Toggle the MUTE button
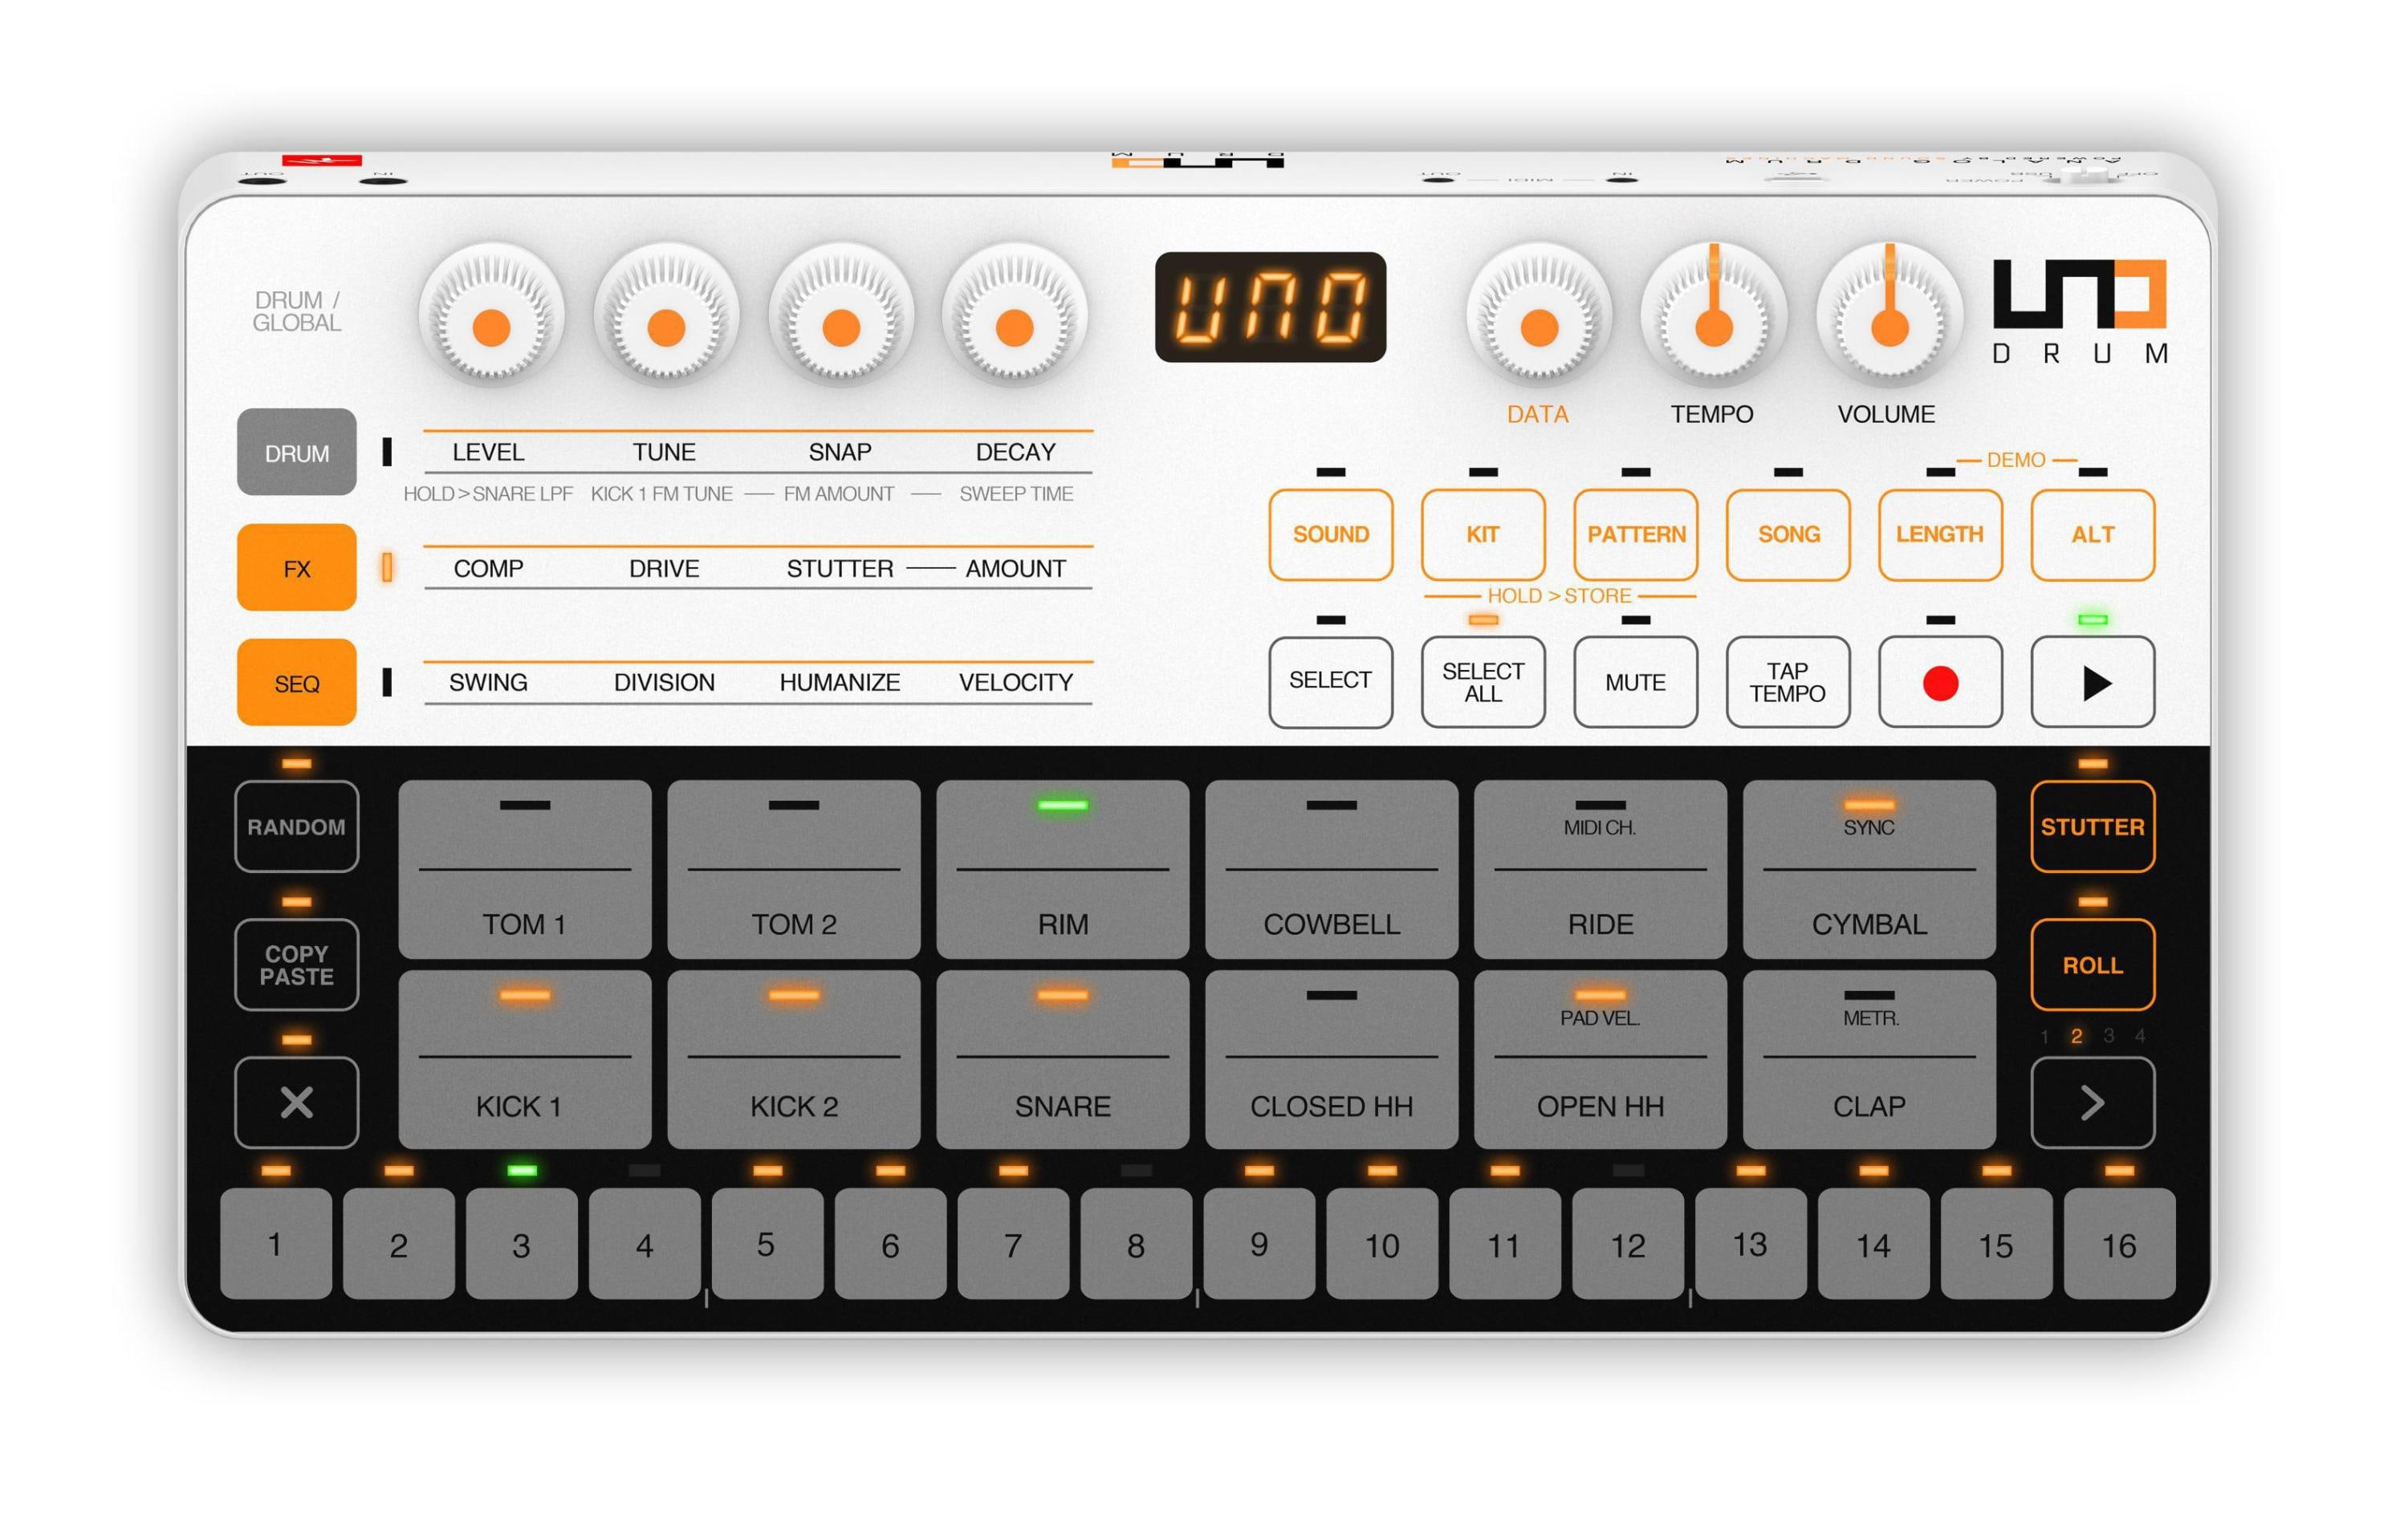Screen dimensions: 2408x1515 tap(1635, 682)
